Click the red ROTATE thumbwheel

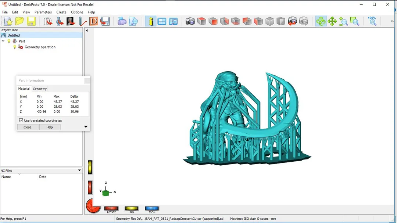[111, 208]
